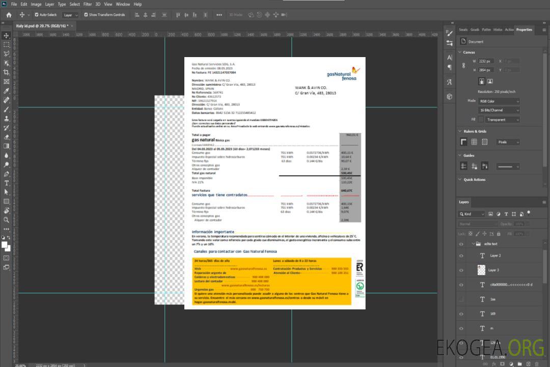The height and width of the screenshot is (367, 550).
Task: Uncheck the Auto-Select checkbox
Action: [x=36, y=15]
